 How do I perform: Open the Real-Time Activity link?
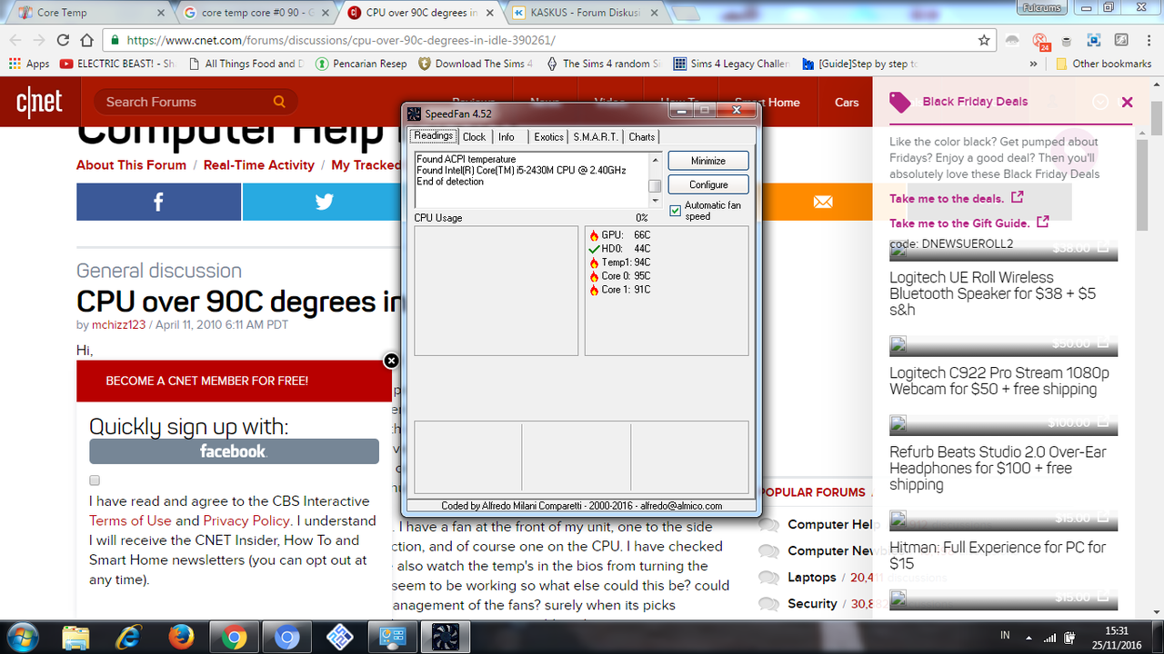tap(259, 165)
